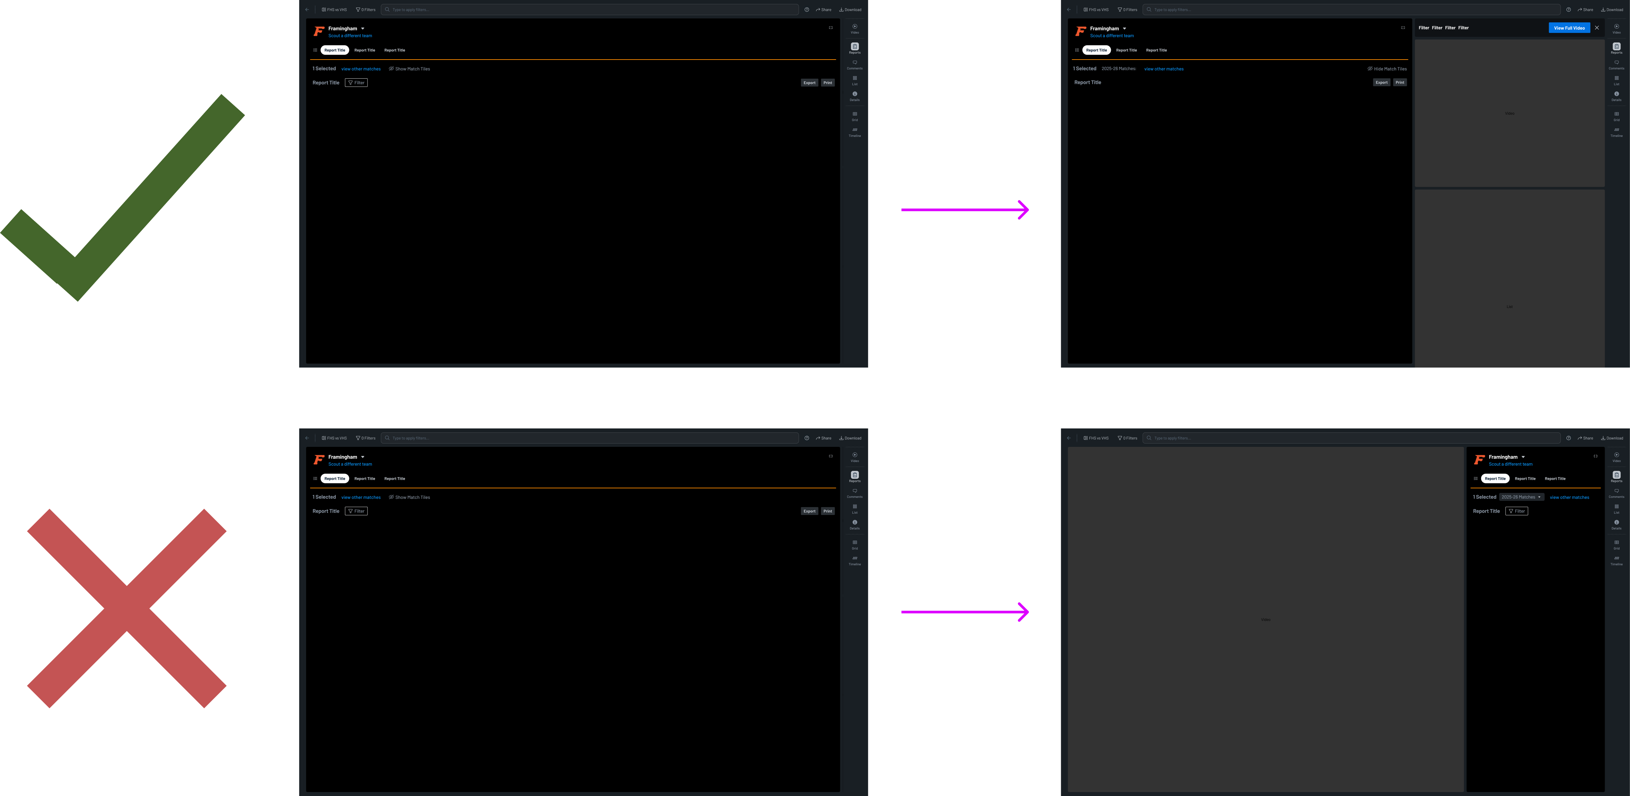Screen dimensions: 1630x796
Task: Toggle Hide Match Tiles
Action: point(1387,69)
